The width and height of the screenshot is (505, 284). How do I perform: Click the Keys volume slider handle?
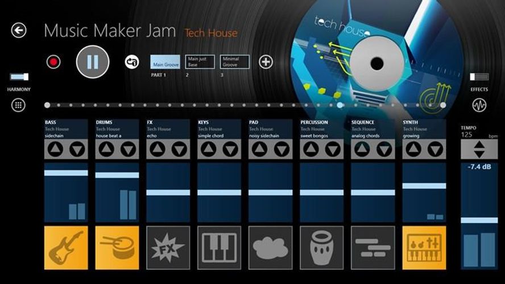[220, 193]
